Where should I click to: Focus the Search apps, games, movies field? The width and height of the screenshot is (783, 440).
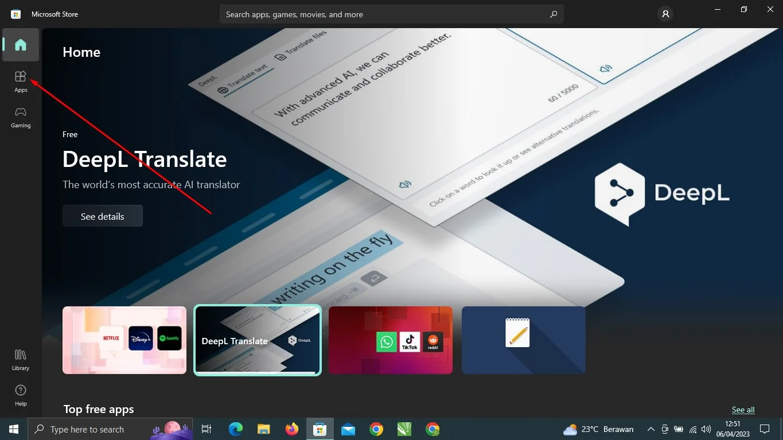[x=391, y=14]
